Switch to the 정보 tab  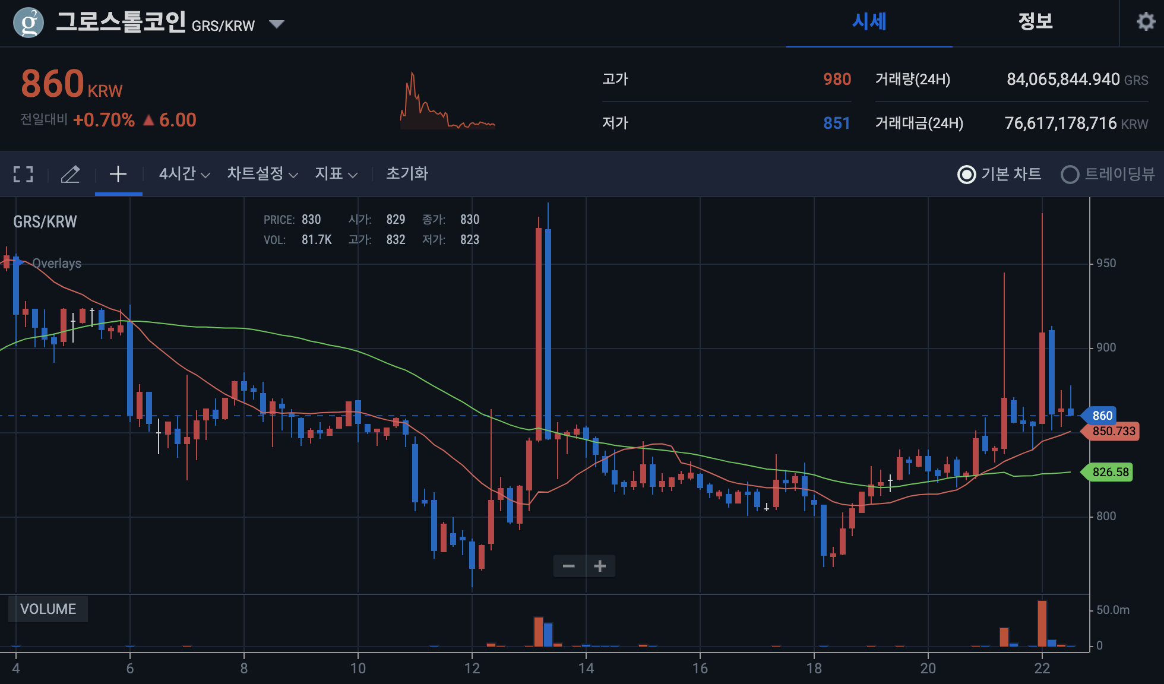click(1035, 21)
